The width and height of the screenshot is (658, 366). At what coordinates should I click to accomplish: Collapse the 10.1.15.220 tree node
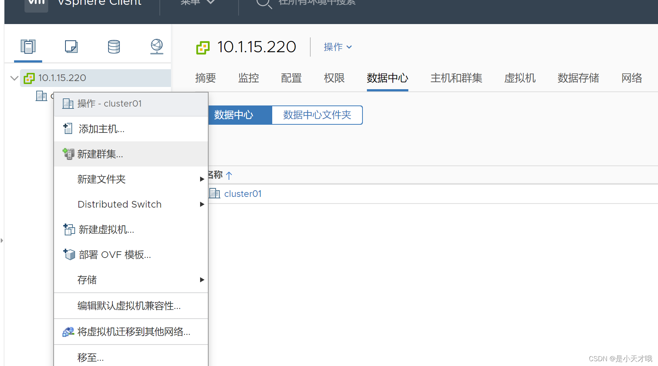pos(14,78)
